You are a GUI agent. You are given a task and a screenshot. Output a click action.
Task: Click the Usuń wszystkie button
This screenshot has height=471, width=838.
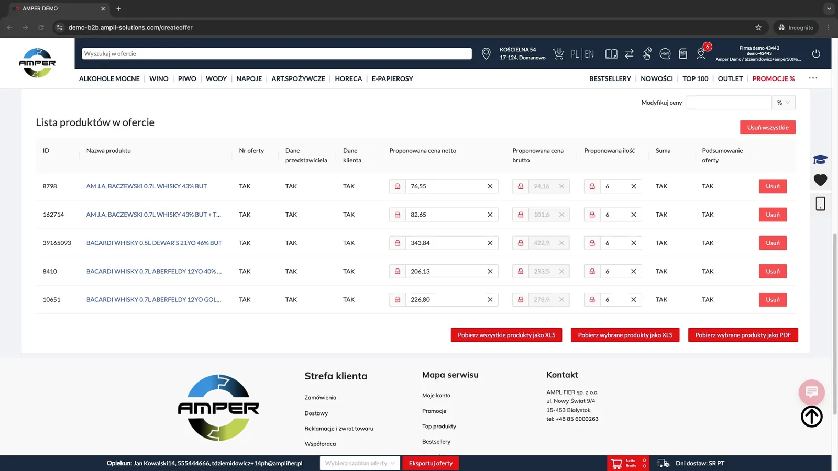[x=768, y=127]
